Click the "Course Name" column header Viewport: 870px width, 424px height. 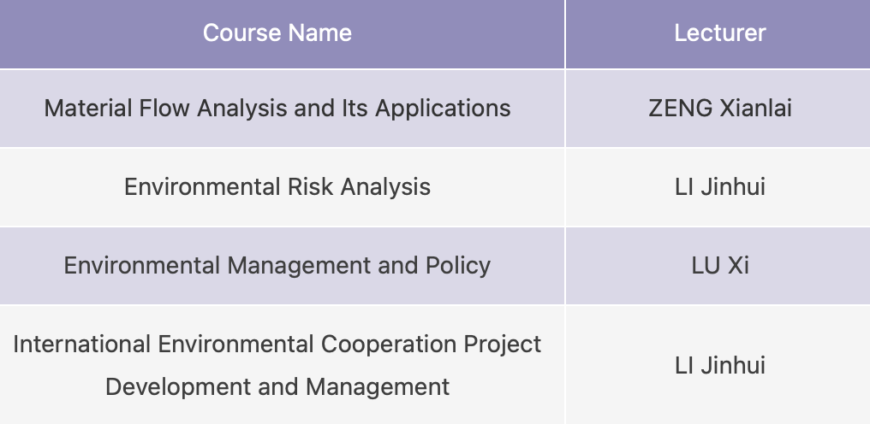pos(277,33)
